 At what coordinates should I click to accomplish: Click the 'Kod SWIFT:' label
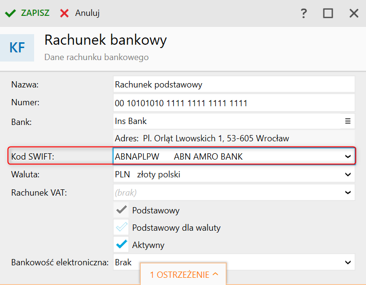33,157
